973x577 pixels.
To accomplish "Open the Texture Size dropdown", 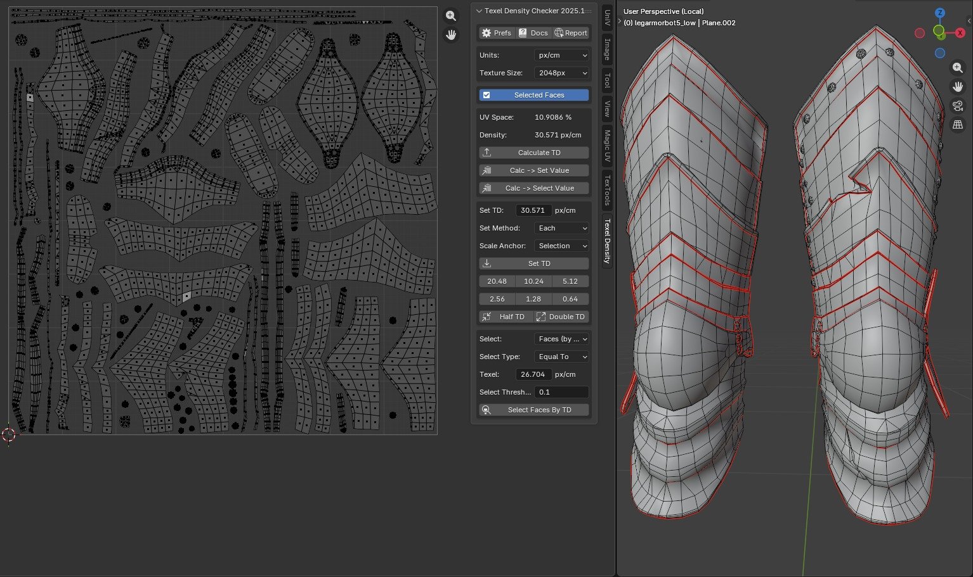I will (x=562, y=73).
